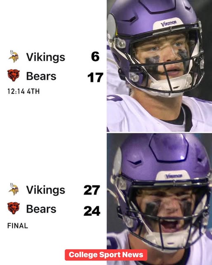Click the Bears logo in final scoreboard
This screenshot has width=212, height=265.
[x=14, y=208]
